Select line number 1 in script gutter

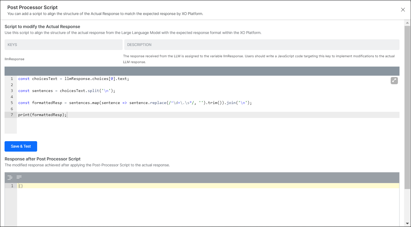(x=11, y=78)
